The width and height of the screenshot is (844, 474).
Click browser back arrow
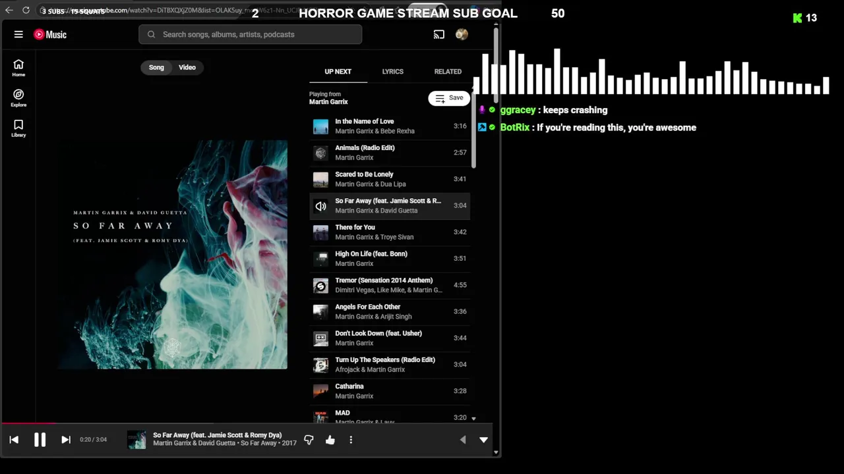[x=9, y=10]
